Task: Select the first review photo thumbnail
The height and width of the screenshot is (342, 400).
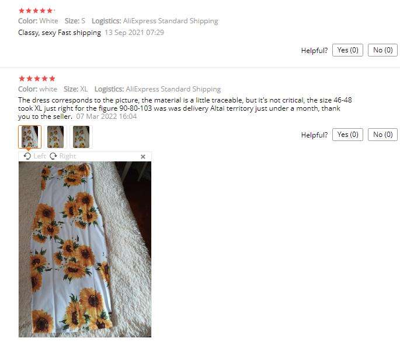Action: tap(30, 137)
